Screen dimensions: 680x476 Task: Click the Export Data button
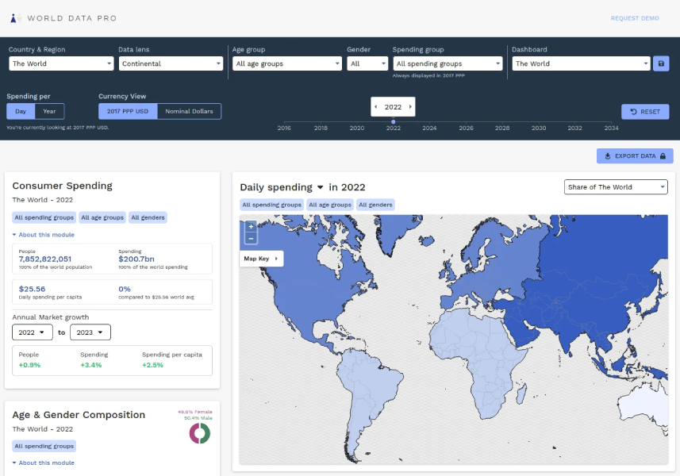tap(635, 156)
